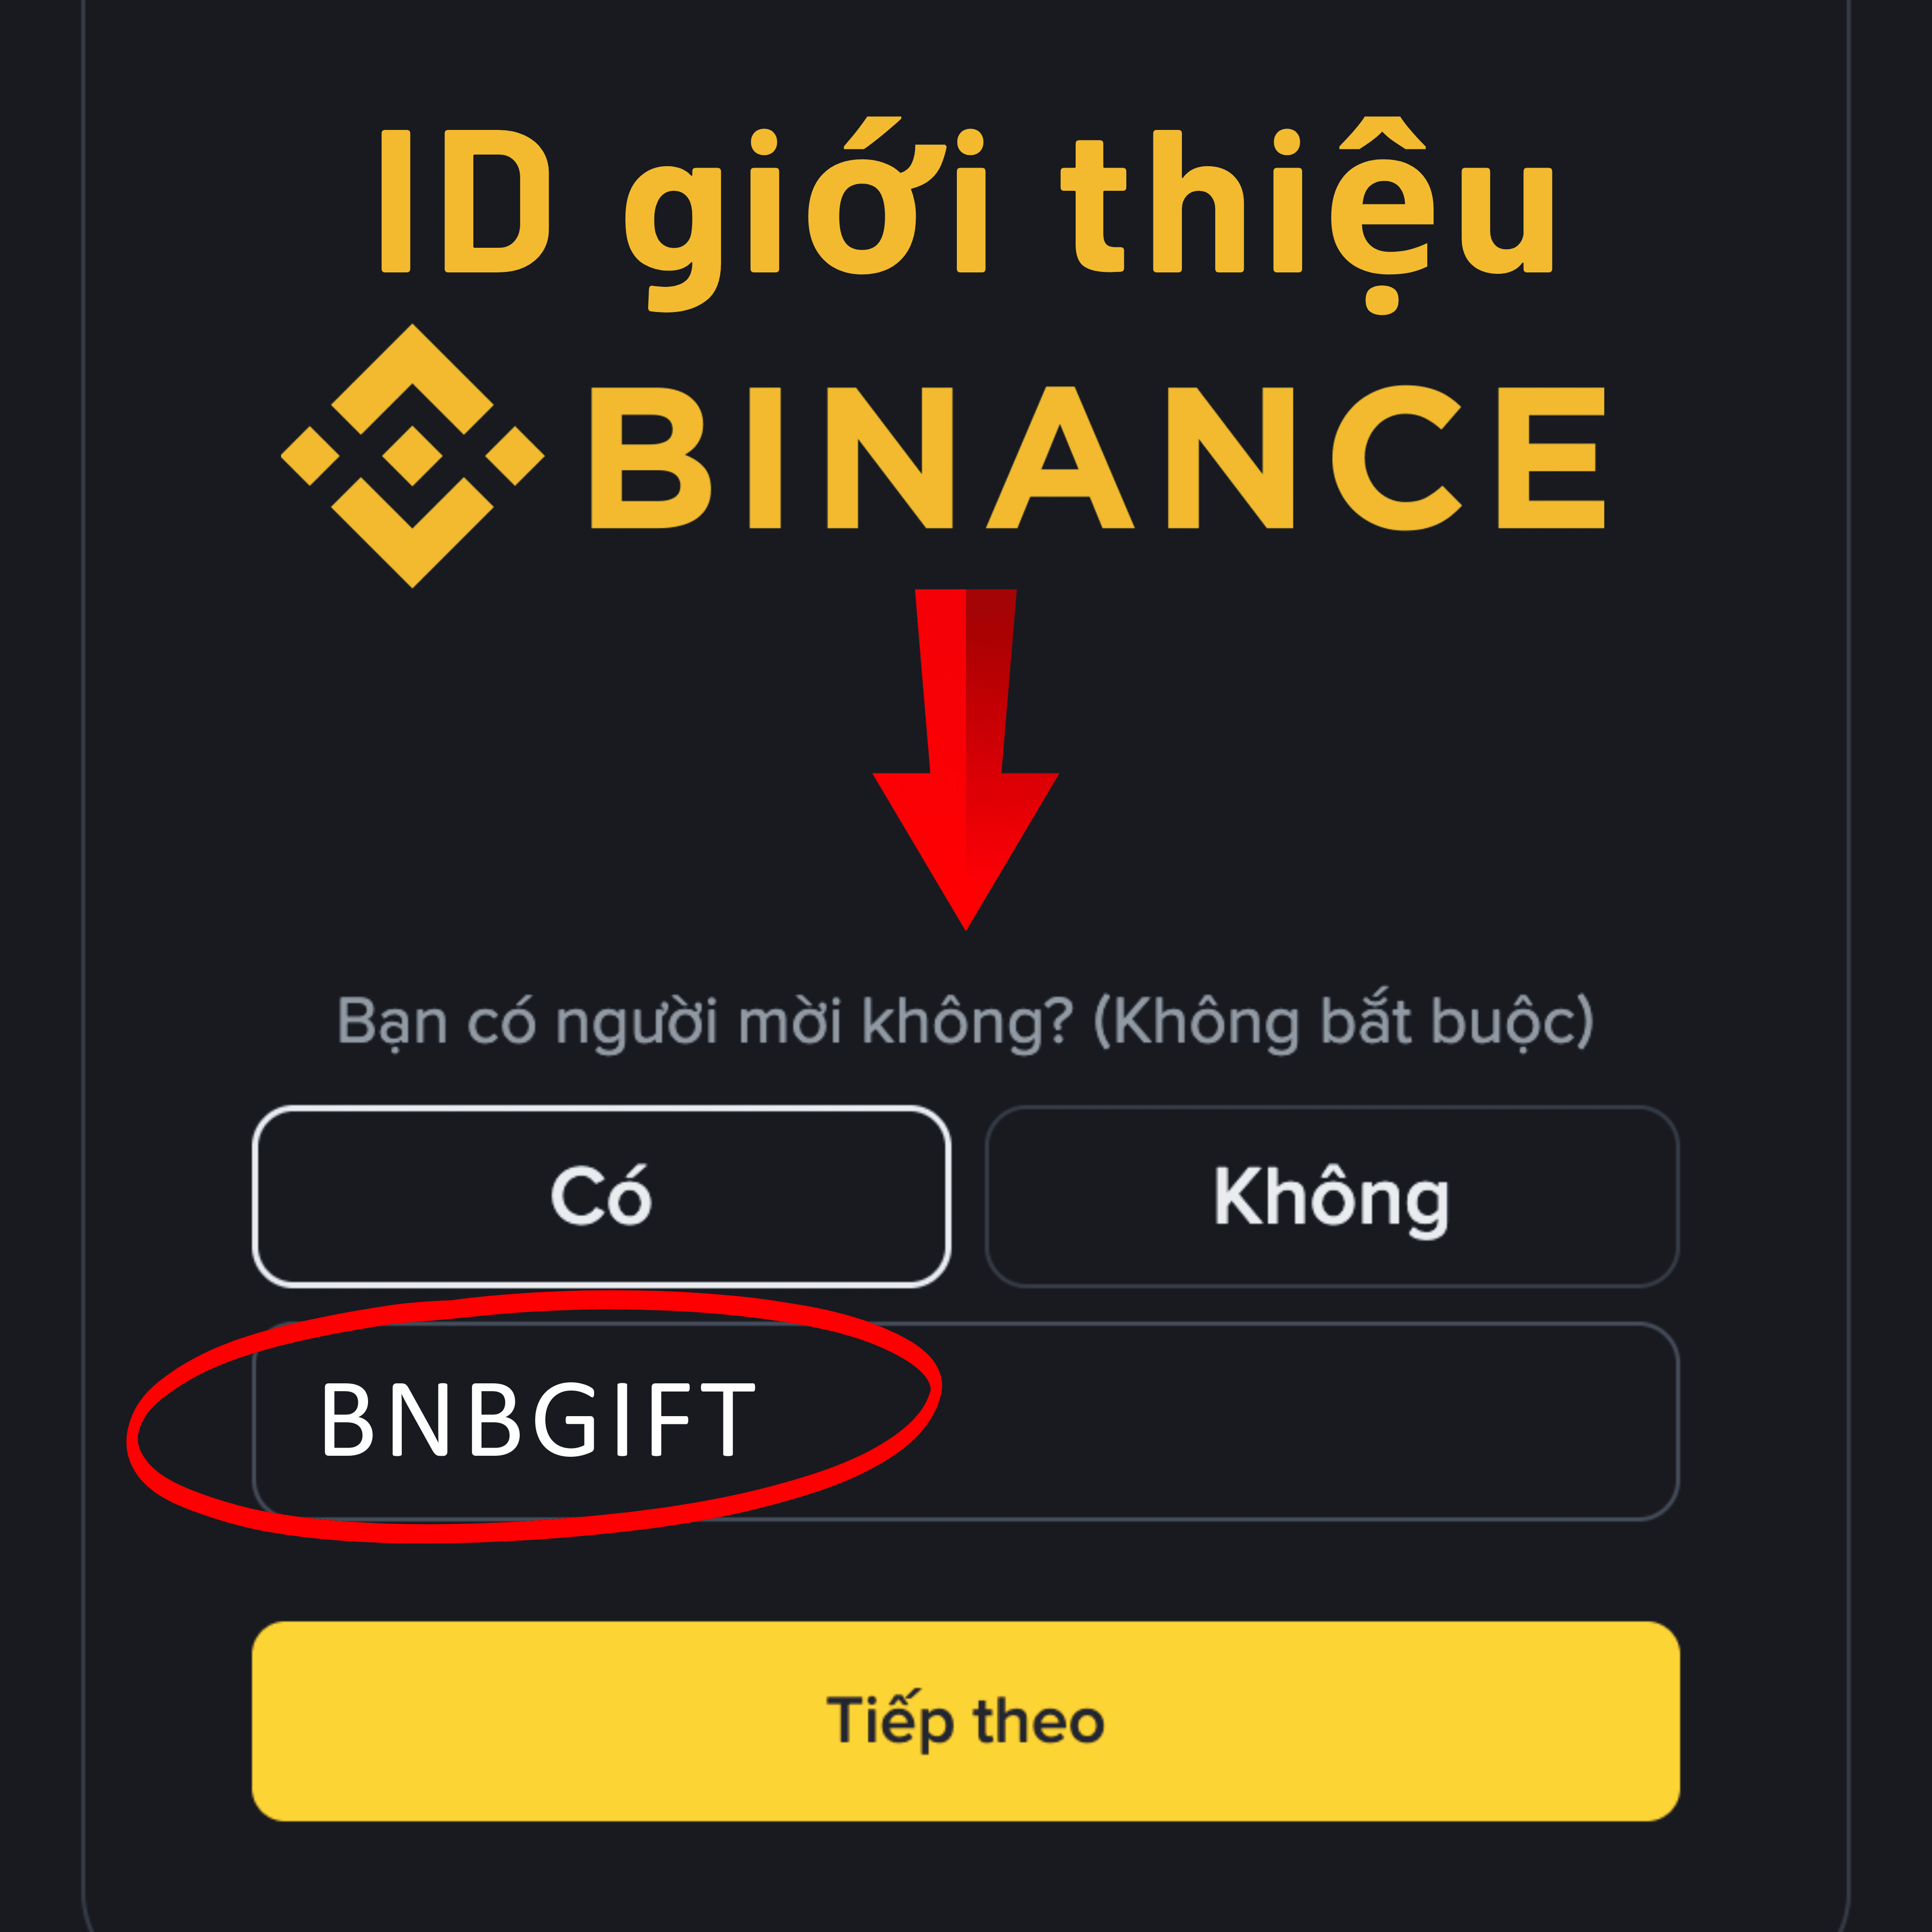Select the "Có" referral option

pyautogui.click(x=601, y=1196)
